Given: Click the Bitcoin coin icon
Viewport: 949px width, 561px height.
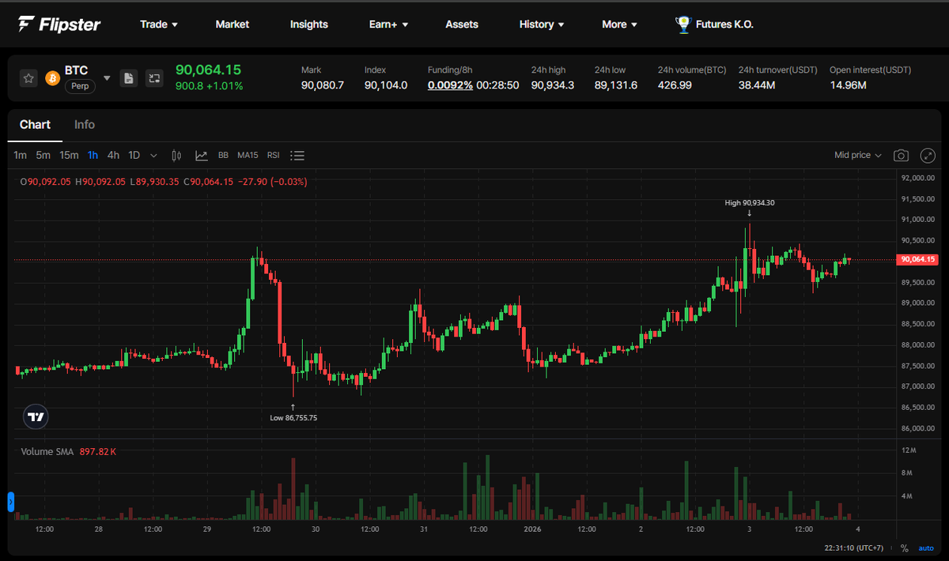Looking at the screenshot, I should click(53, 78).
